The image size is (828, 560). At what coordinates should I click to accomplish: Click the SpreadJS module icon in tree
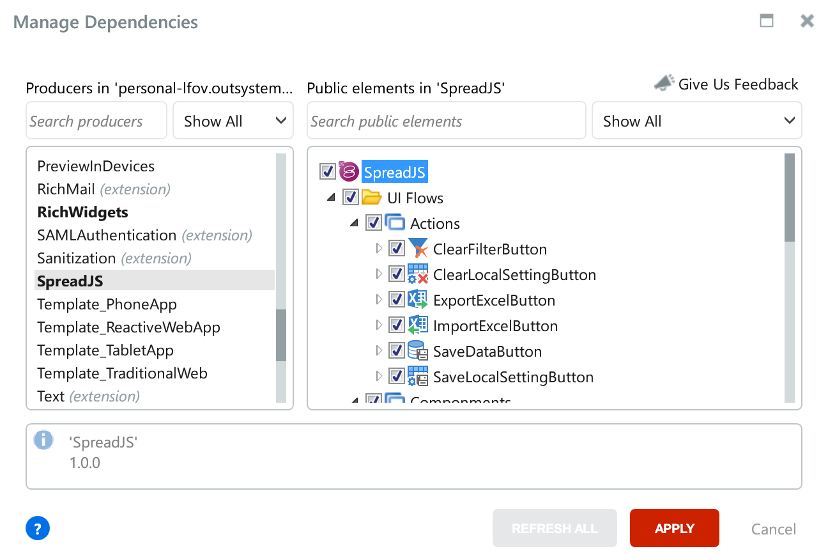pos(349,172)
